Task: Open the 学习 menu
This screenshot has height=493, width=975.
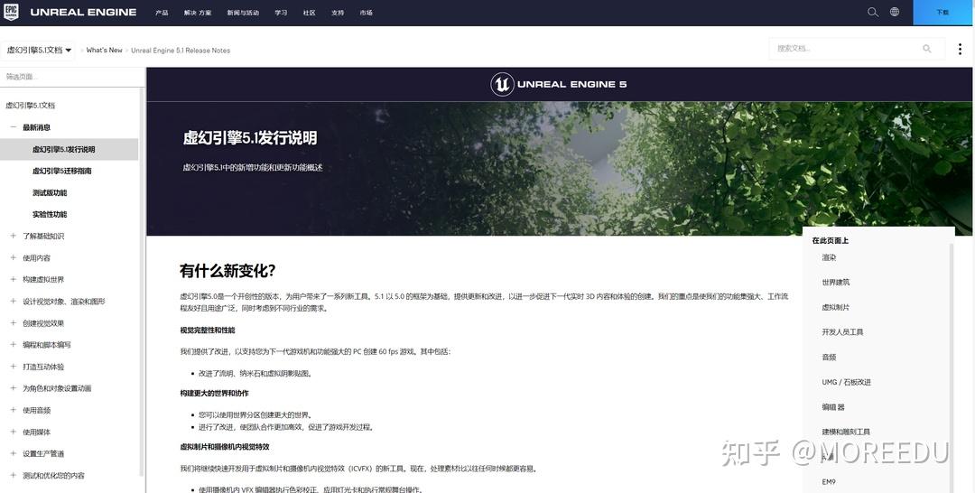Action: coord(281,13)
